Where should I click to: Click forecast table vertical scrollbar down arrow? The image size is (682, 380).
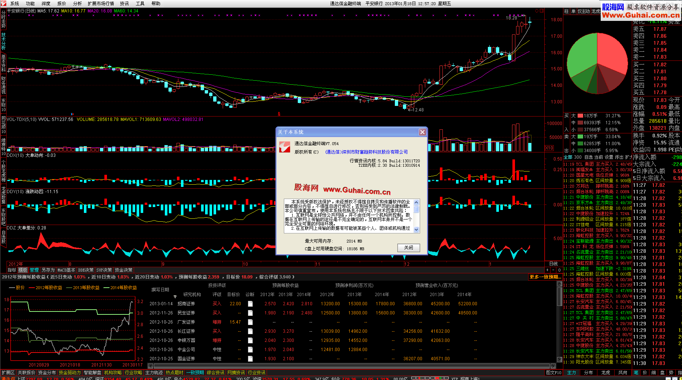pyautogui.click(x=559, y=359)
